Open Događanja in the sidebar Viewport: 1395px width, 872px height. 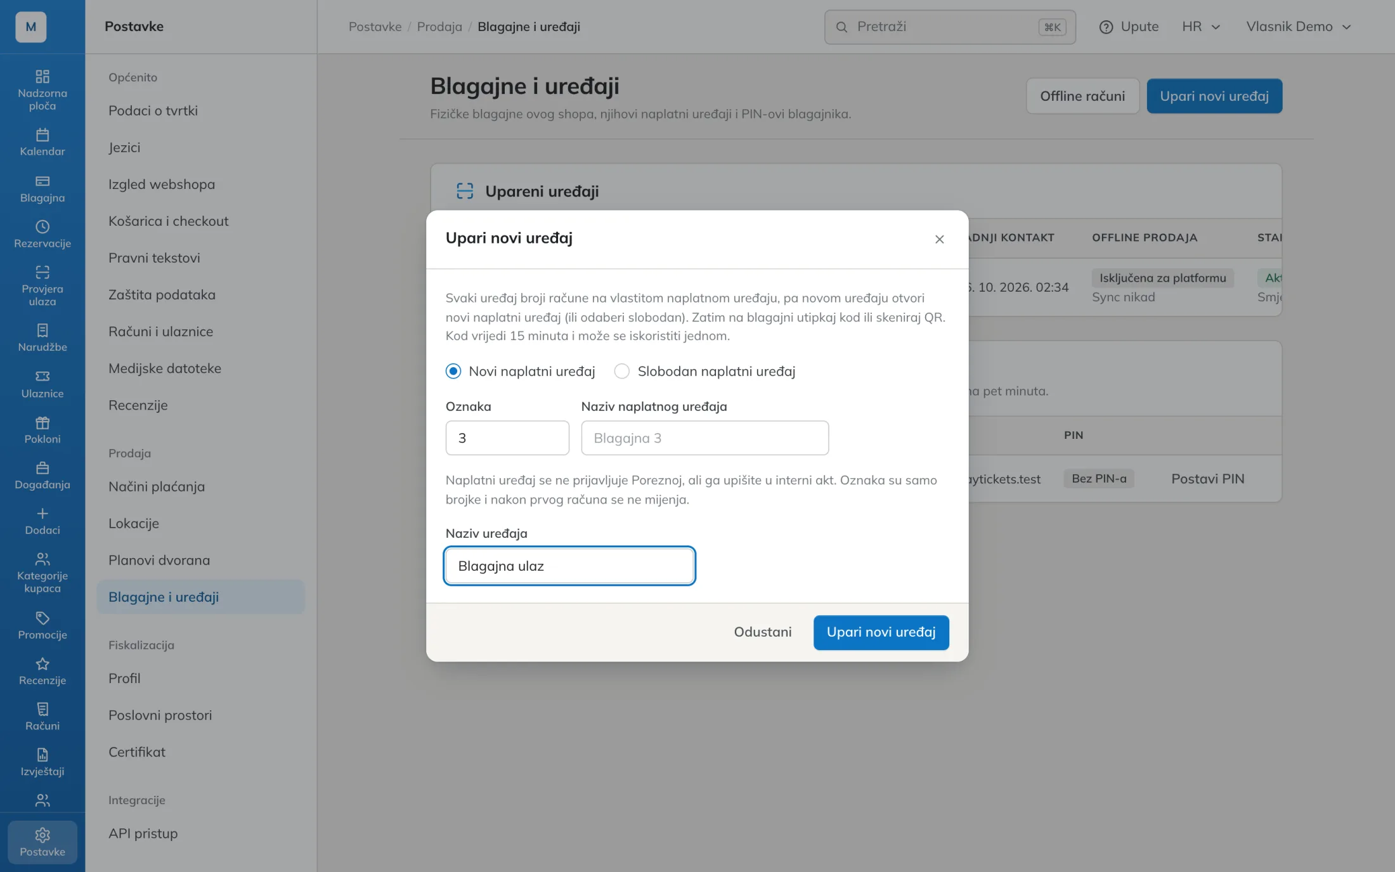tap(42, 476)
